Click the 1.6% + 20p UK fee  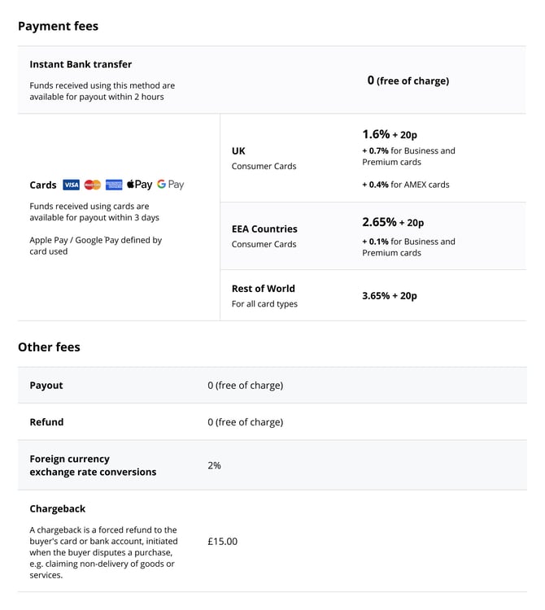coord(389,134)
